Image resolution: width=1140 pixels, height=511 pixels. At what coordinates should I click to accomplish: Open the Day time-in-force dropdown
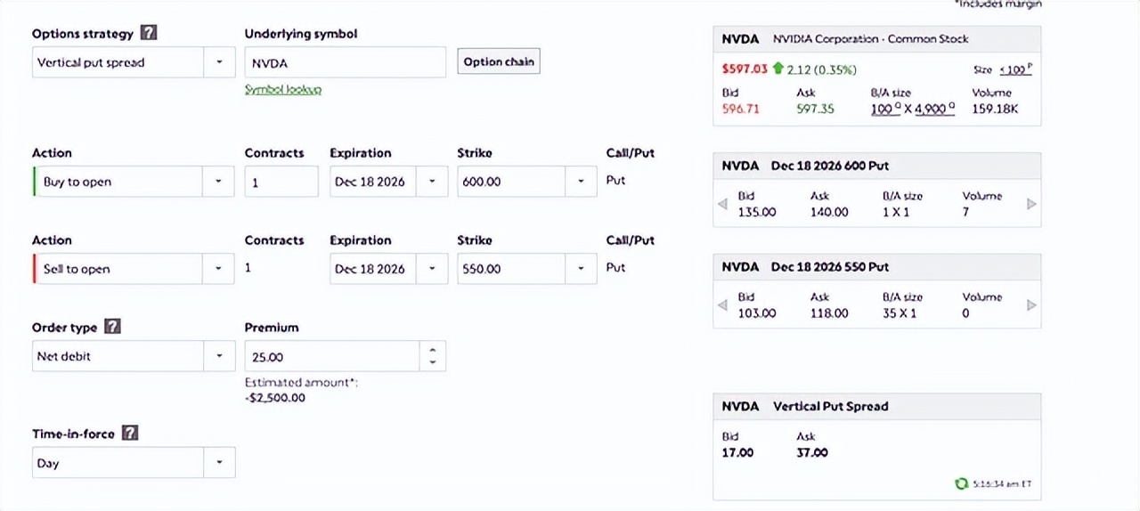134,463
